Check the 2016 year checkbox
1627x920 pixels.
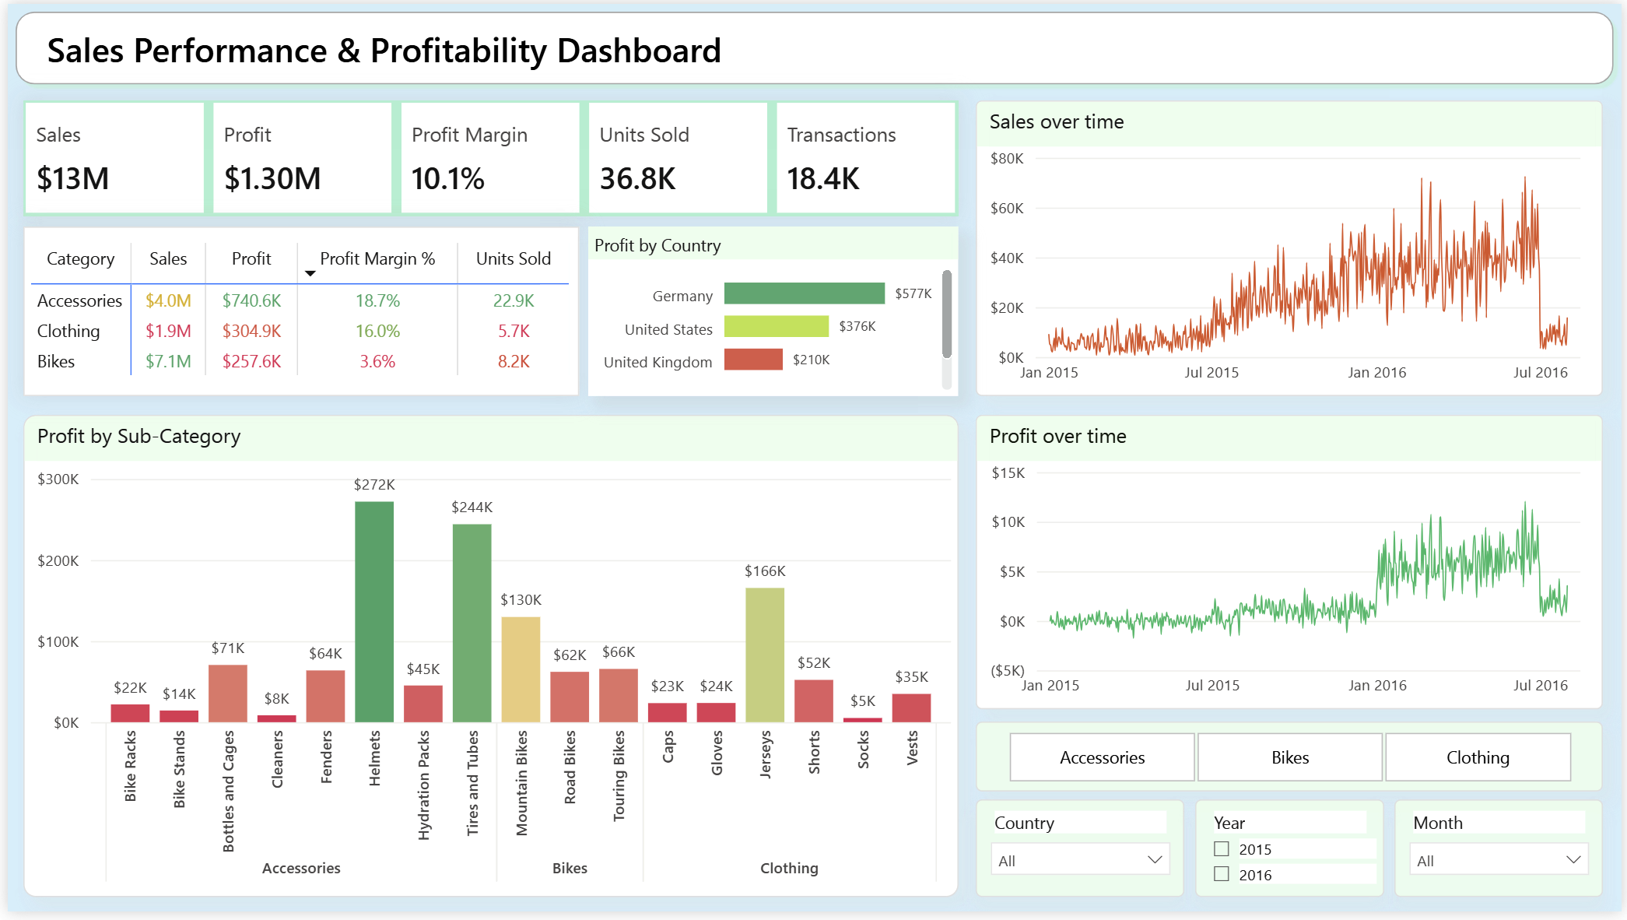pyautogui.click(x=1222, y=874)
